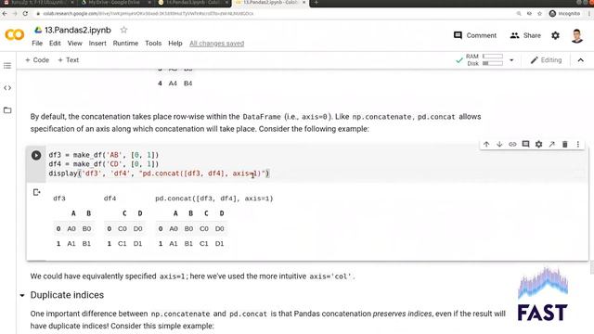Open the notebook settings gear
Screen dimensions: 594x334
(555, 35)
